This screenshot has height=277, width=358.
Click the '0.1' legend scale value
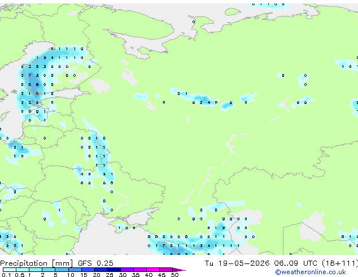point(6,275)
